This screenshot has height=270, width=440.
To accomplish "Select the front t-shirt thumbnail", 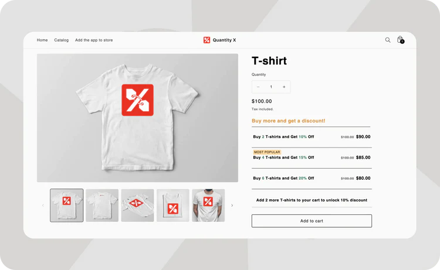I will coord(66,206).
